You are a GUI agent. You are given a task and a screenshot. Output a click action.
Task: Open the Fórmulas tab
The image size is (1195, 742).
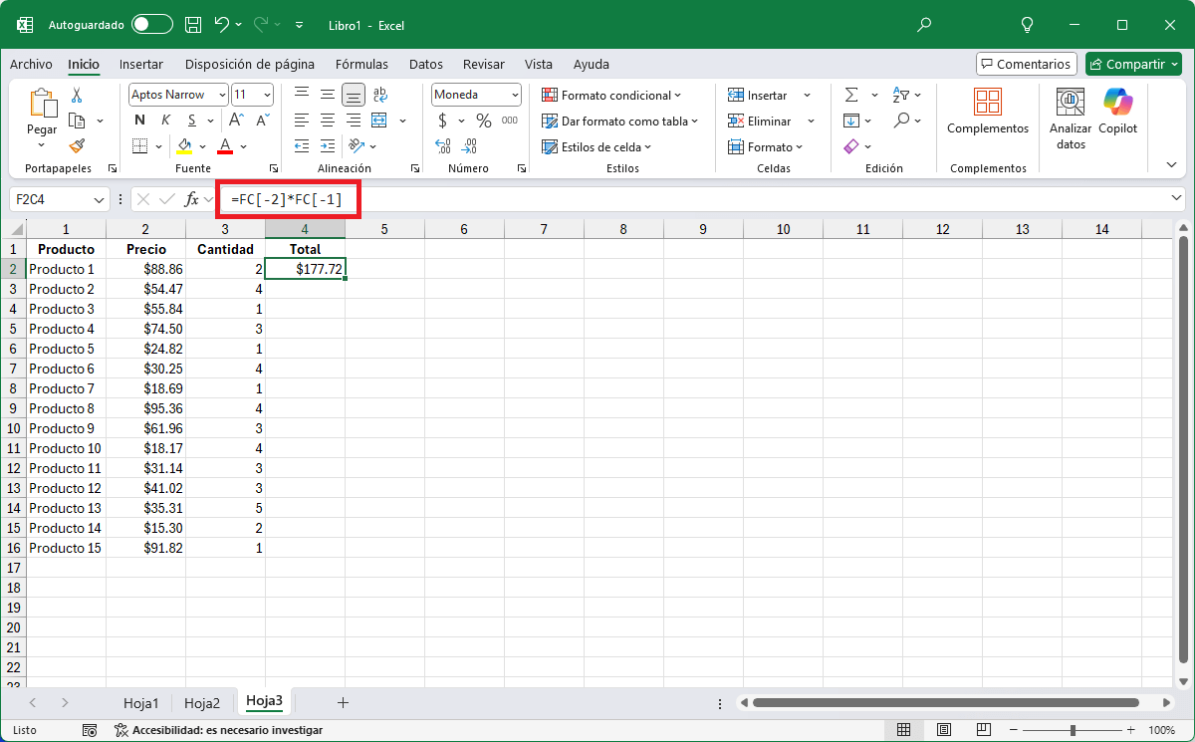(x=362, y=64)
